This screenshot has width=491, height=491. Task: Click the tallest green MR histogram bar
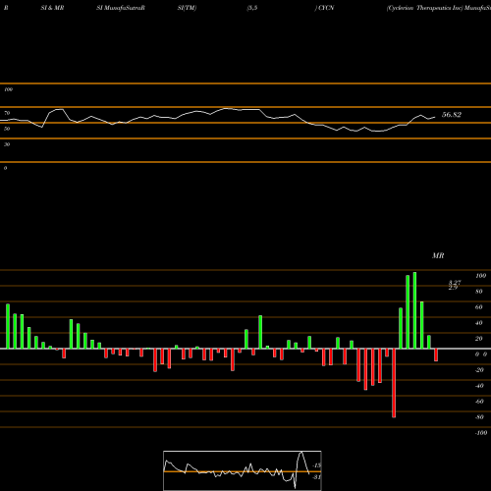414,310
